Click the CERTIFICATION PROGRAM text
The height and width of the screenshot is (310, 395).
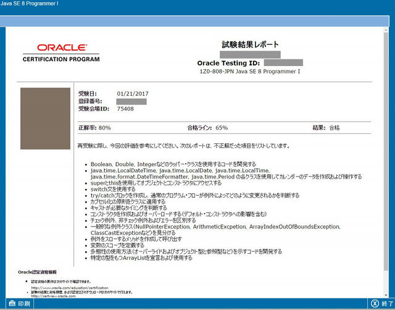pyautogui.click(x=61, y=59)
